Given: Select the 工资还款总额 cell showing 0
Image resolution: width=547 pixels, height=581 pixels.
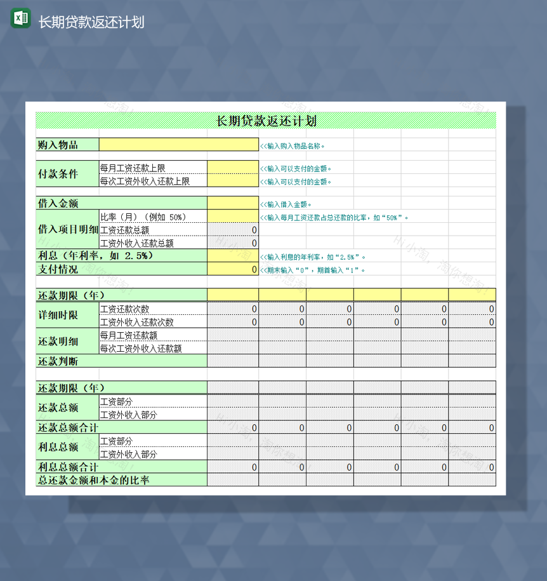Looking at the screenshot, I should point(232,230).
